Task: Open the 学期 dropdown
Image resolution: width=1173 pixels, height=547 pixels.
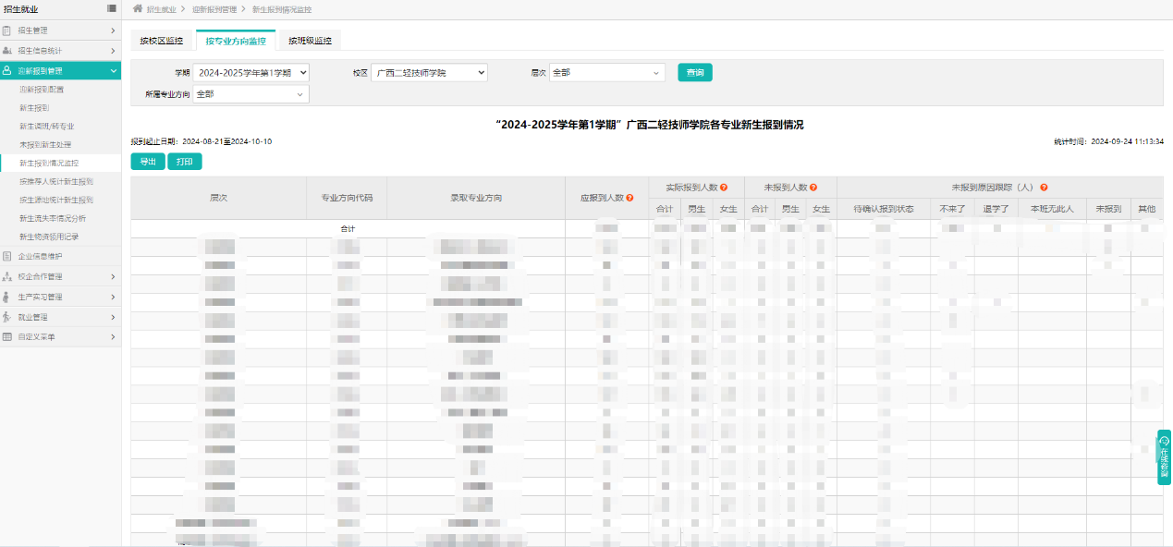Action: pos(251,72)
